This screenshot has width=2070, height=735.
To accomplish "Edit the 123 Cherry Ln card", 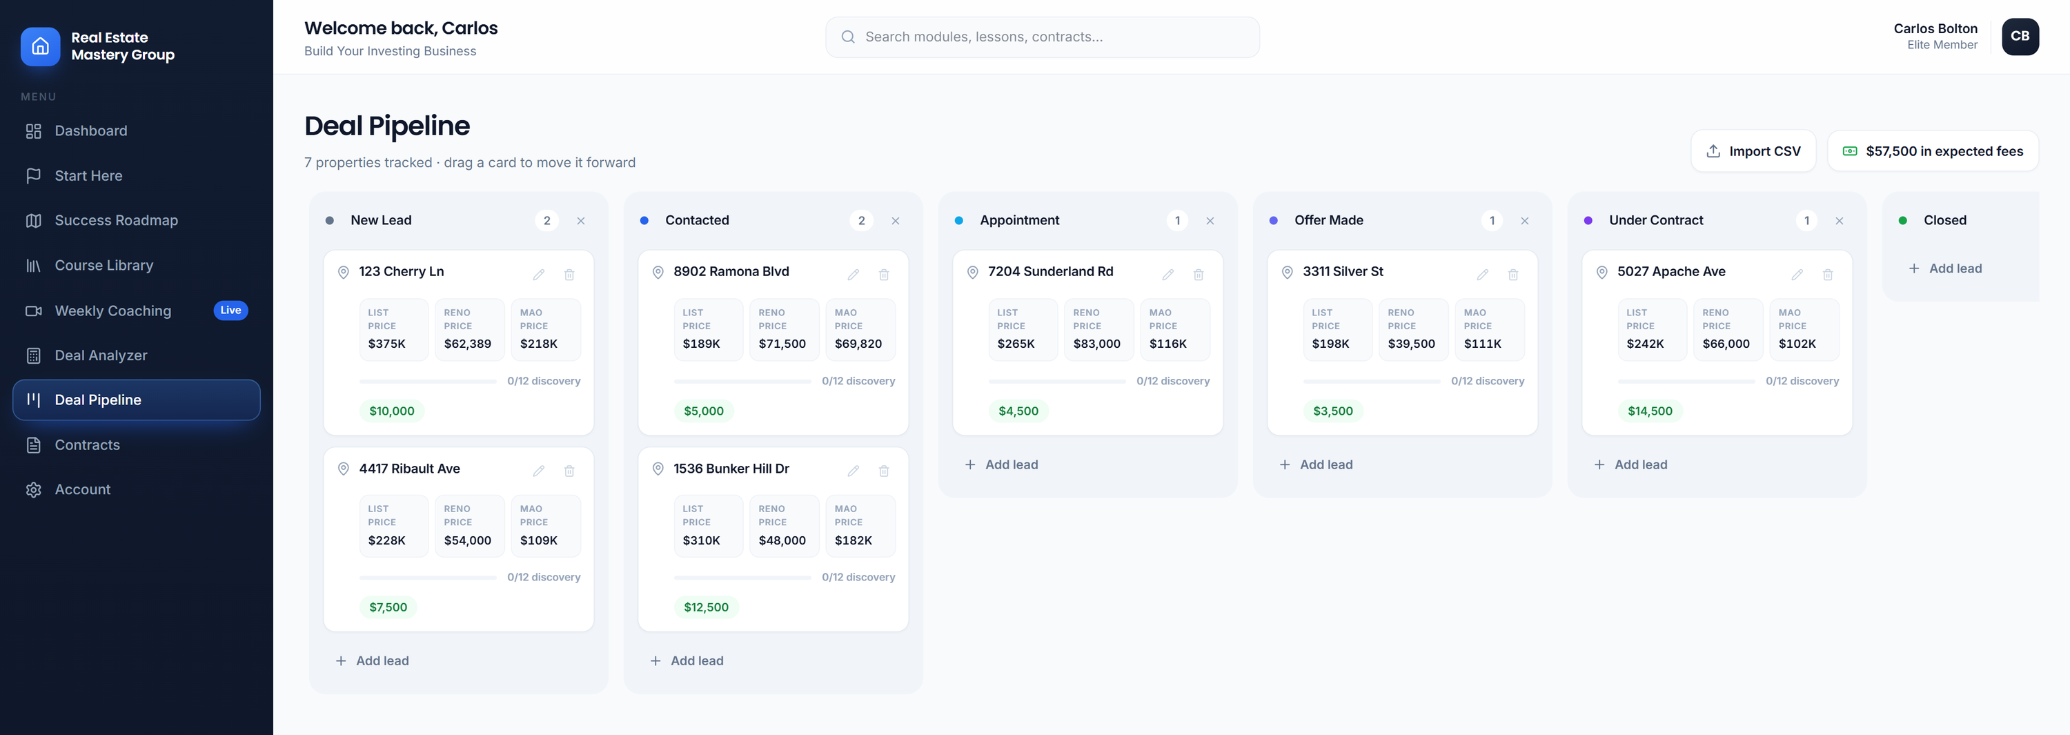I will (538, 275).
